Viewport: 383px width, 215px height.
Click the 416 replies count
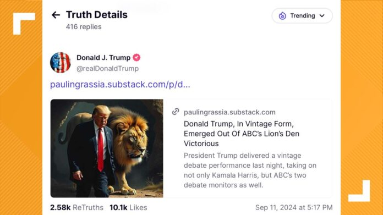point(84,27)
